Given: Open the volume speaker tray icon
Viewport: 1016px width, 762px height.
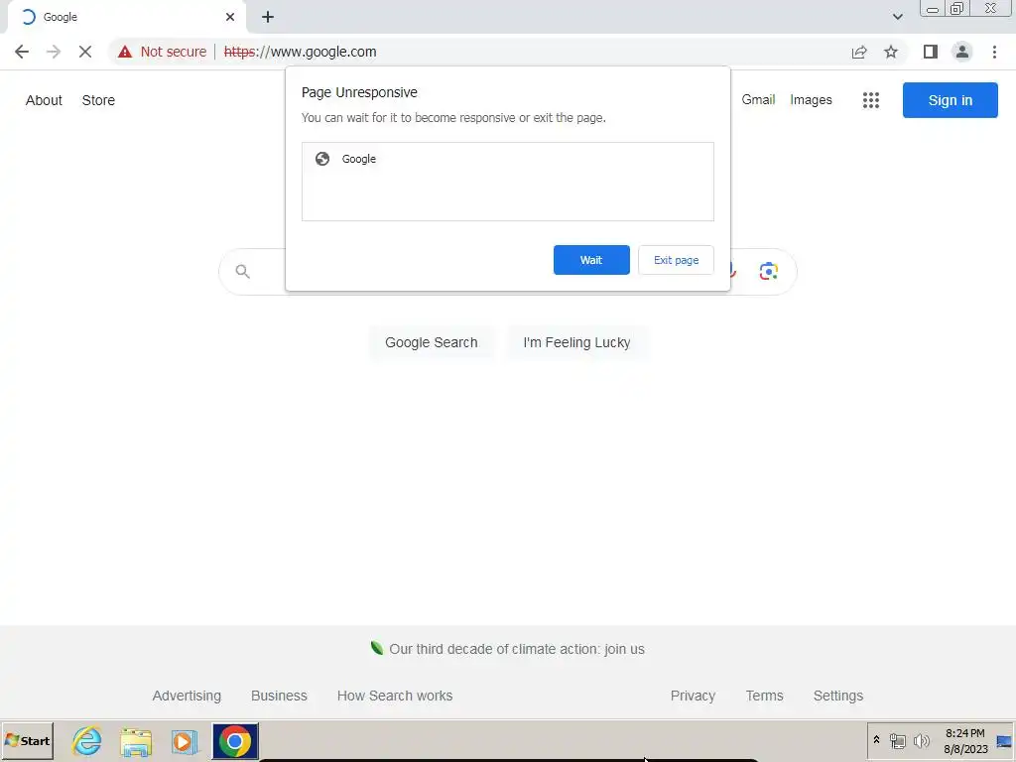Looking at the screenshot, I should (921, 740).
